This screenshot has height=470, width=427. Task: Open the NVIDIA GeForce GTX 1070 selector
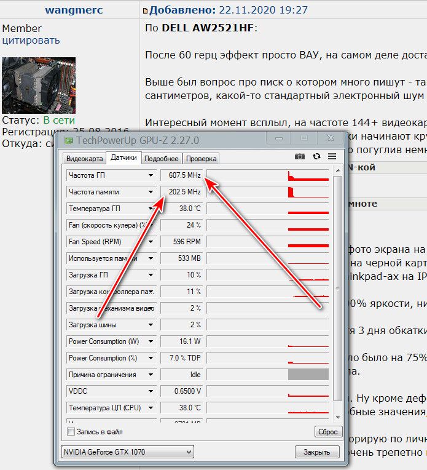pyautogui.click(x=128, y=452)
